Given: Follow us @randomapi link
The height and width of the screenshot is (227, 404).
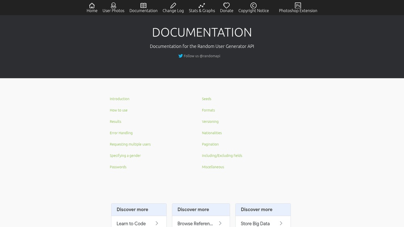Looking at the screenshot, I should pos(202,56).
